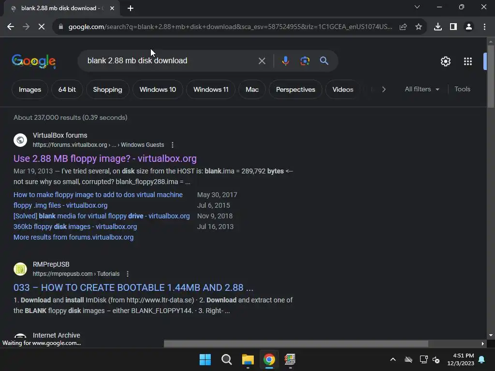Viewport: 495px width, 371px height.
Task: Click the VirtualBox forums site name
Action: [x=60, y=135]
